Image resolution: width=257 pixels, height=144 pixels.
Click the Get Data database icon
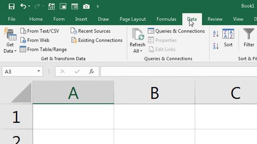click(x=10, y=34)
